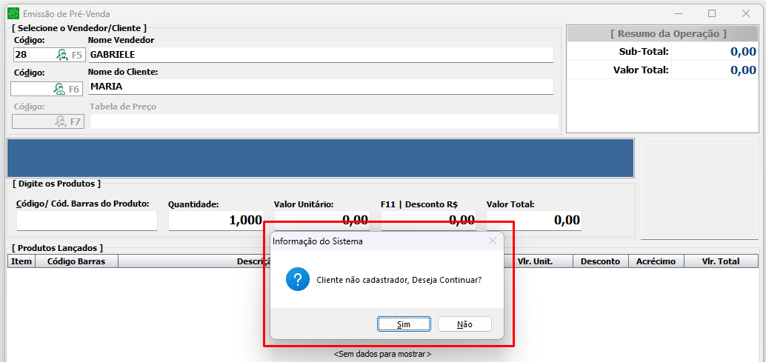Click the blue banner display panel
The width and height of the screenshot is (766, 362).
pos(320,158)
